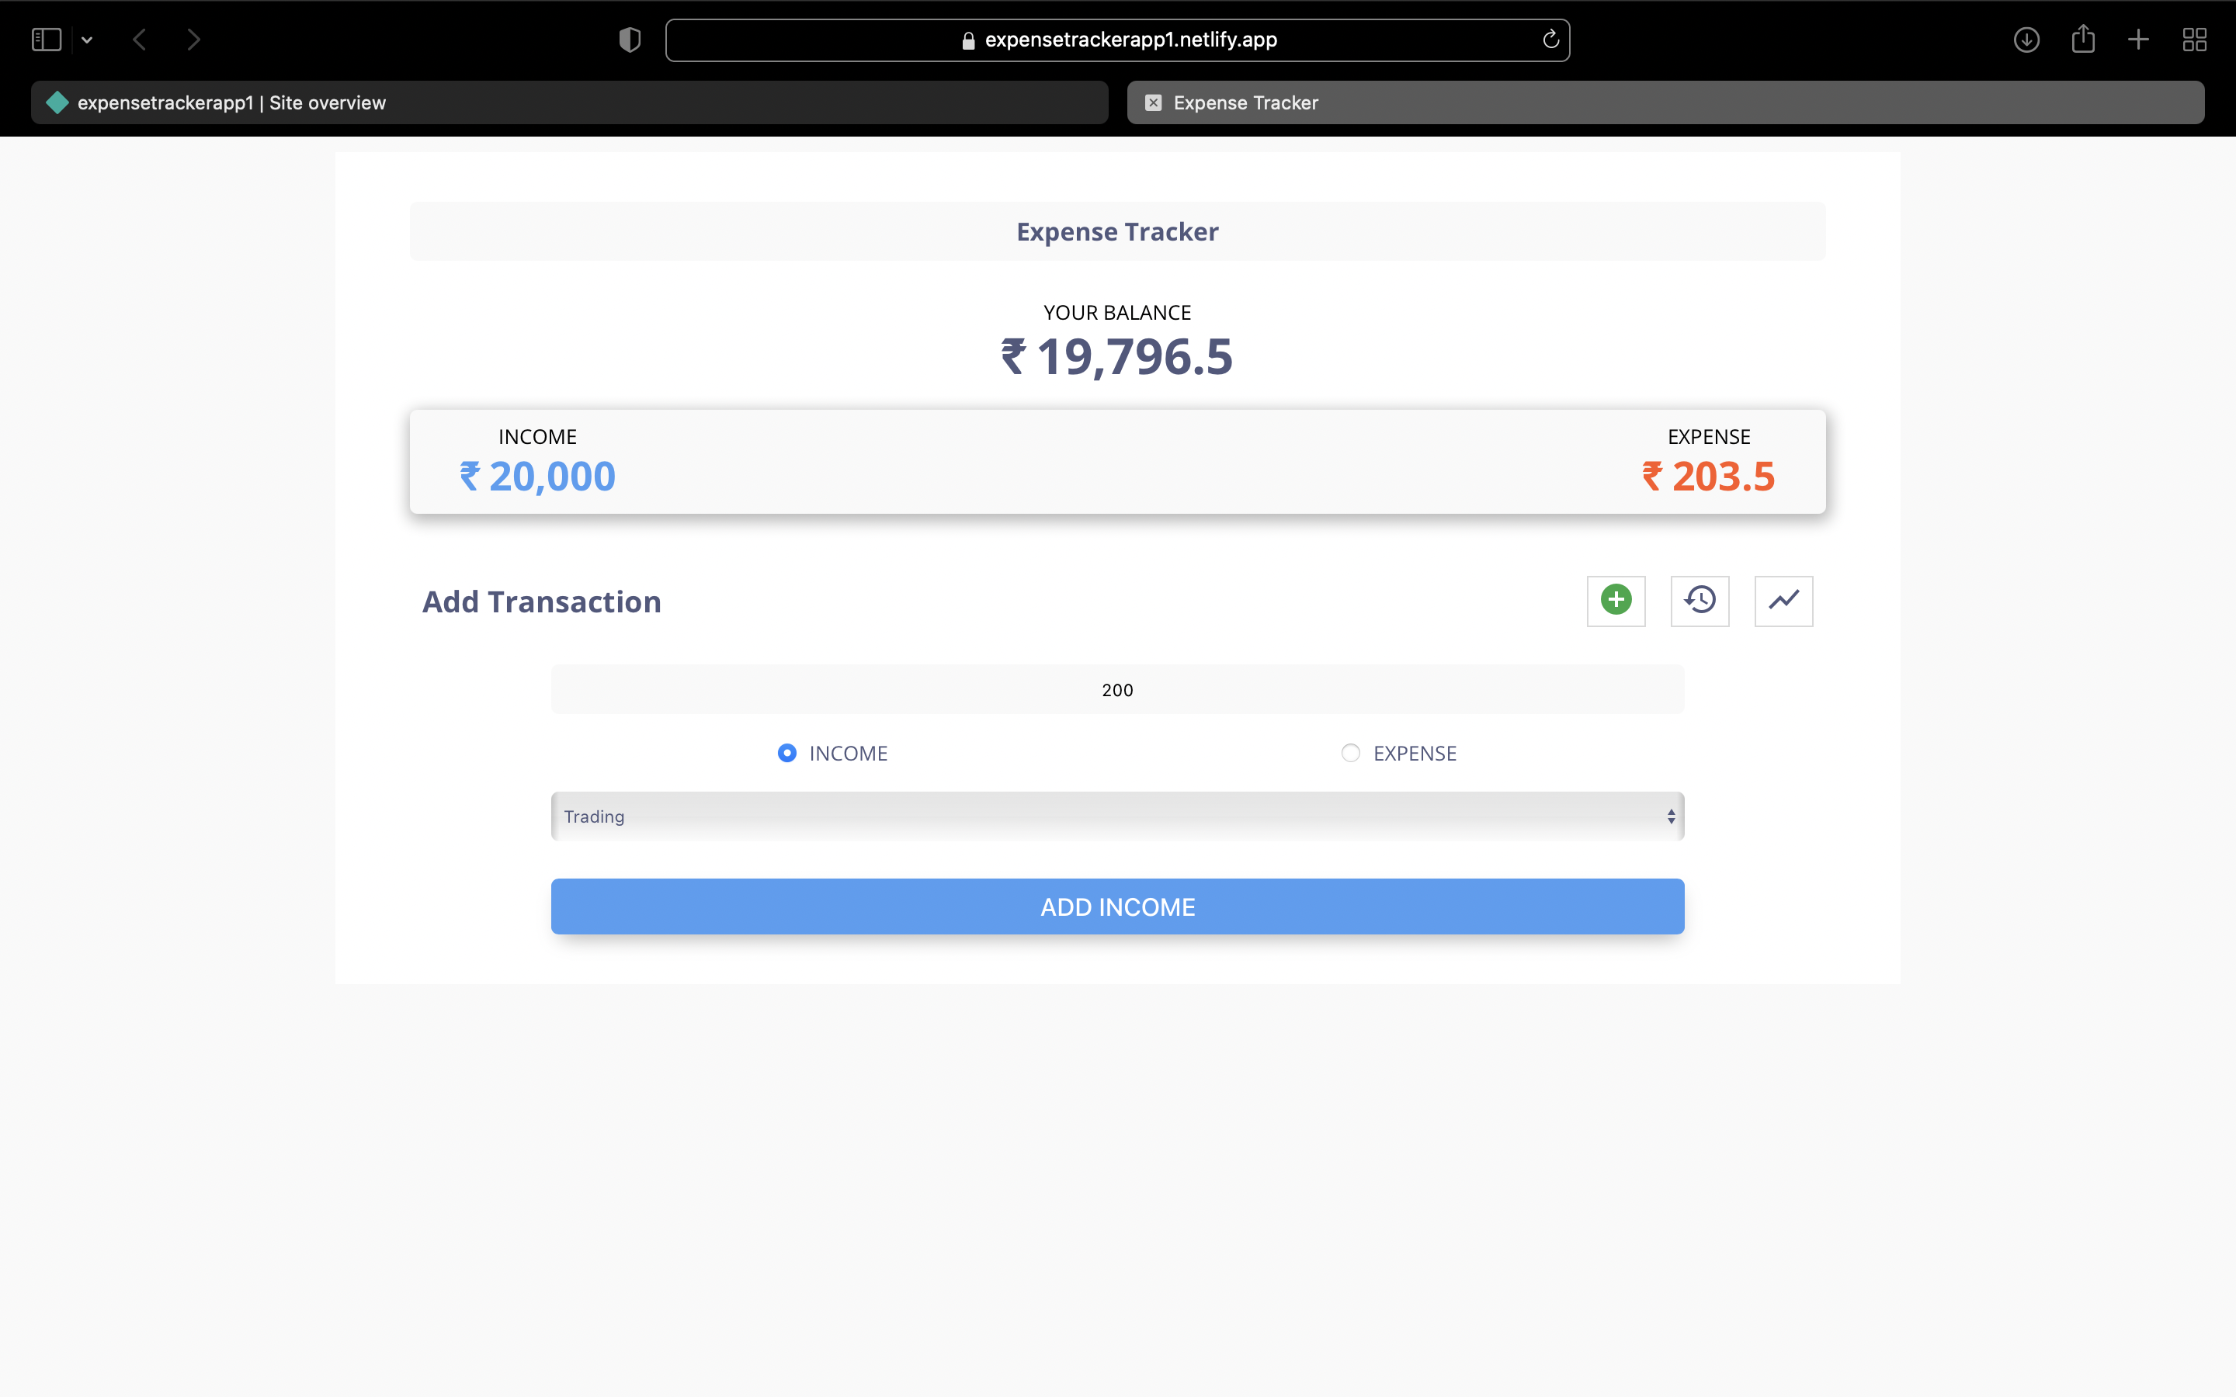
Task: Open the chart view with the trending line icon
Action: click(1783, 601)
